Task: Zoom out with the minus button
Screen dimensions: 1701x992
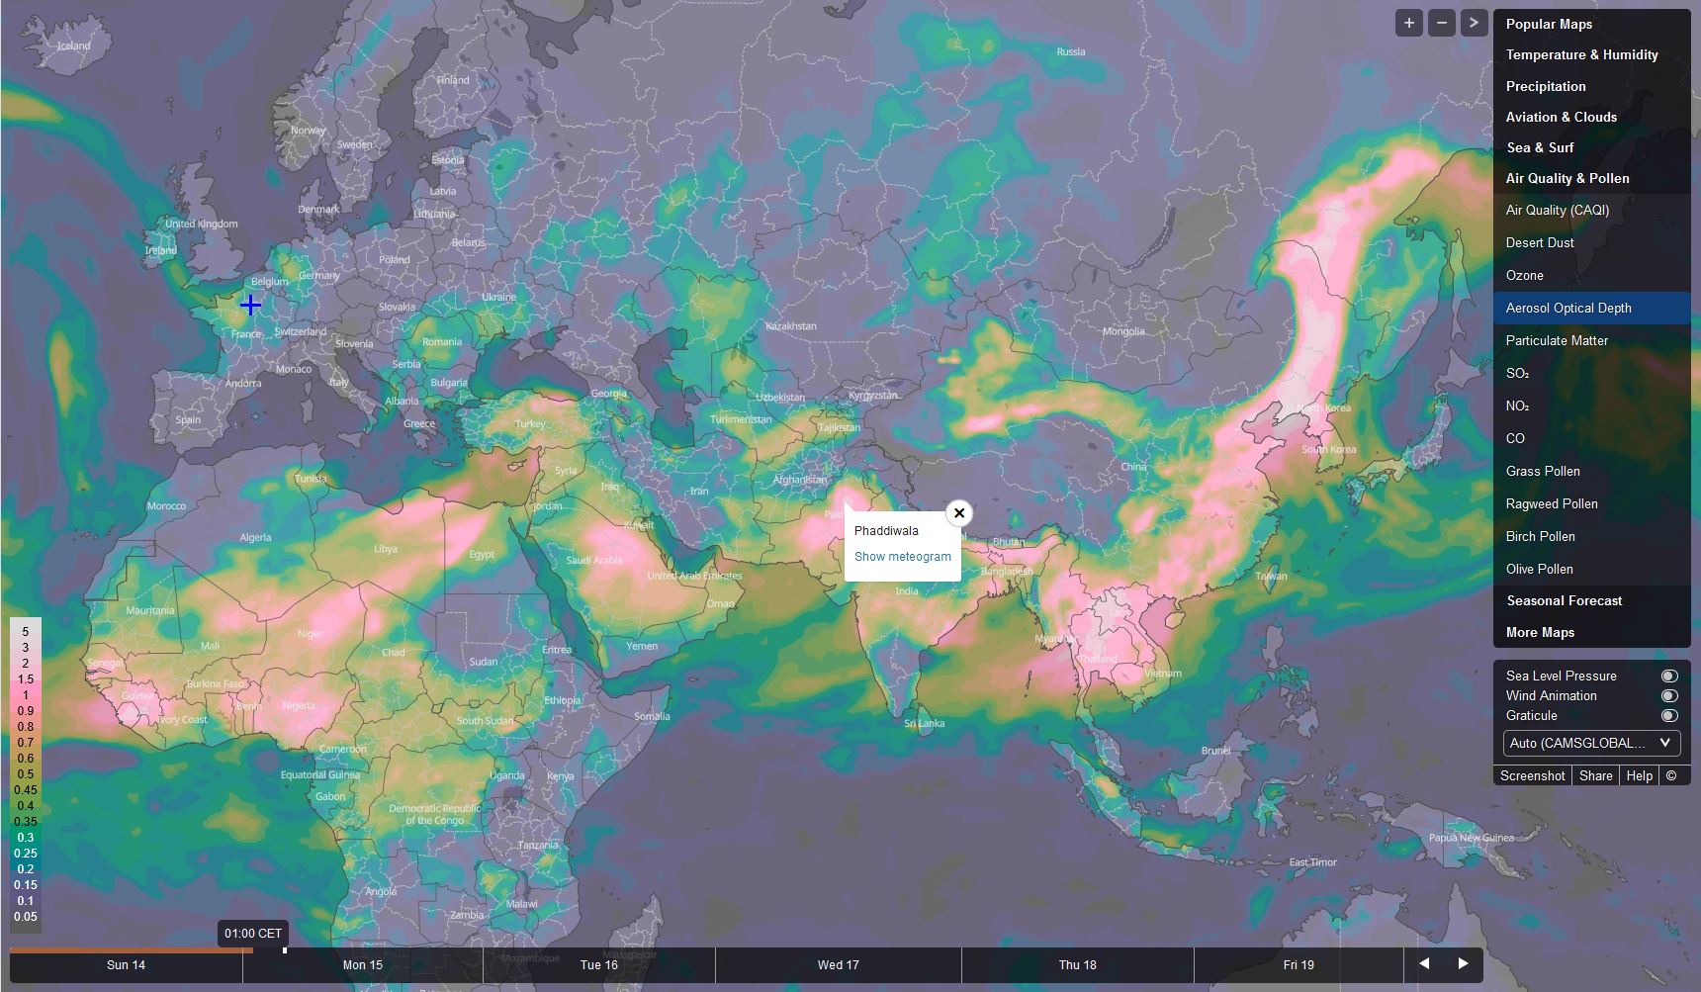Action: point(1442,23)
